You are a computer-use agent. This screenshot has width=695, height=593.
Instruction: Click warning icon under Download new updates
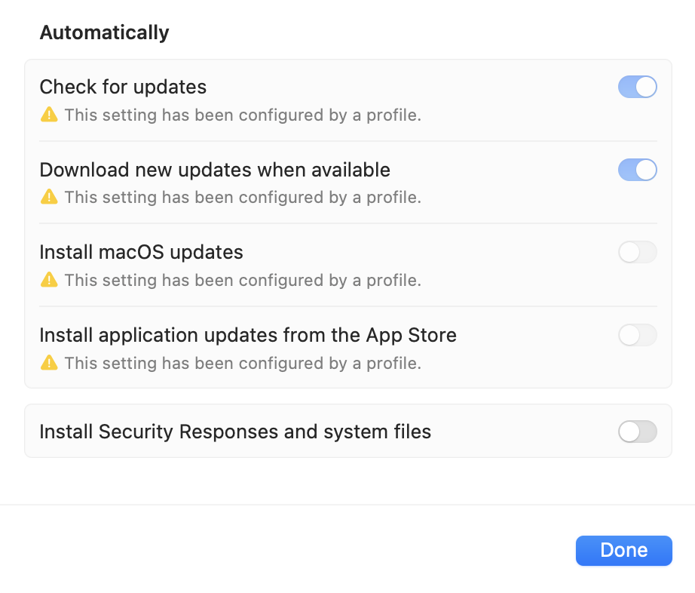(49, 196)
